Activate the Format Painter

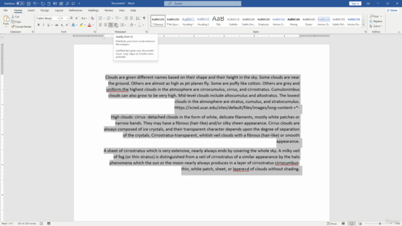coord(21,26)
